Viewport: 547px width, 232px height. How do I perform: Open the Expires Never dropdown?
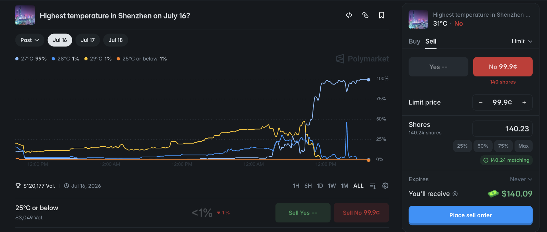(x=521, y=179)
